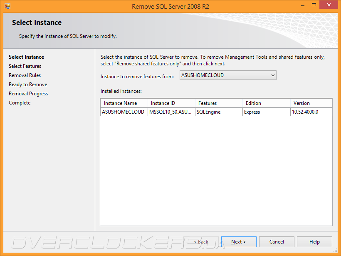Screen dimensions: 341x256
Task: Jump to Ready to Remove step
Action: pos(28,85)
